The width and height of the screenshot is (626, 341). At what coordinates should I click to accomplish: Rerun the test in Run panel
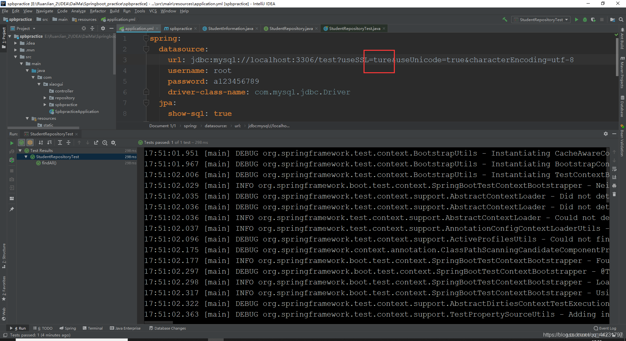[x=12, y=143]
